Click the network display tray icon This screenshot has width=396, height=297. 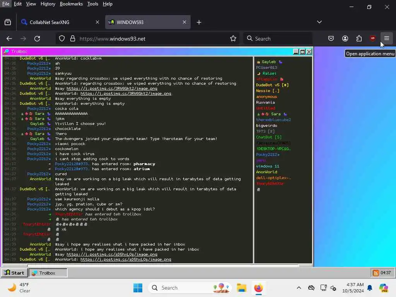pos(323,288)
